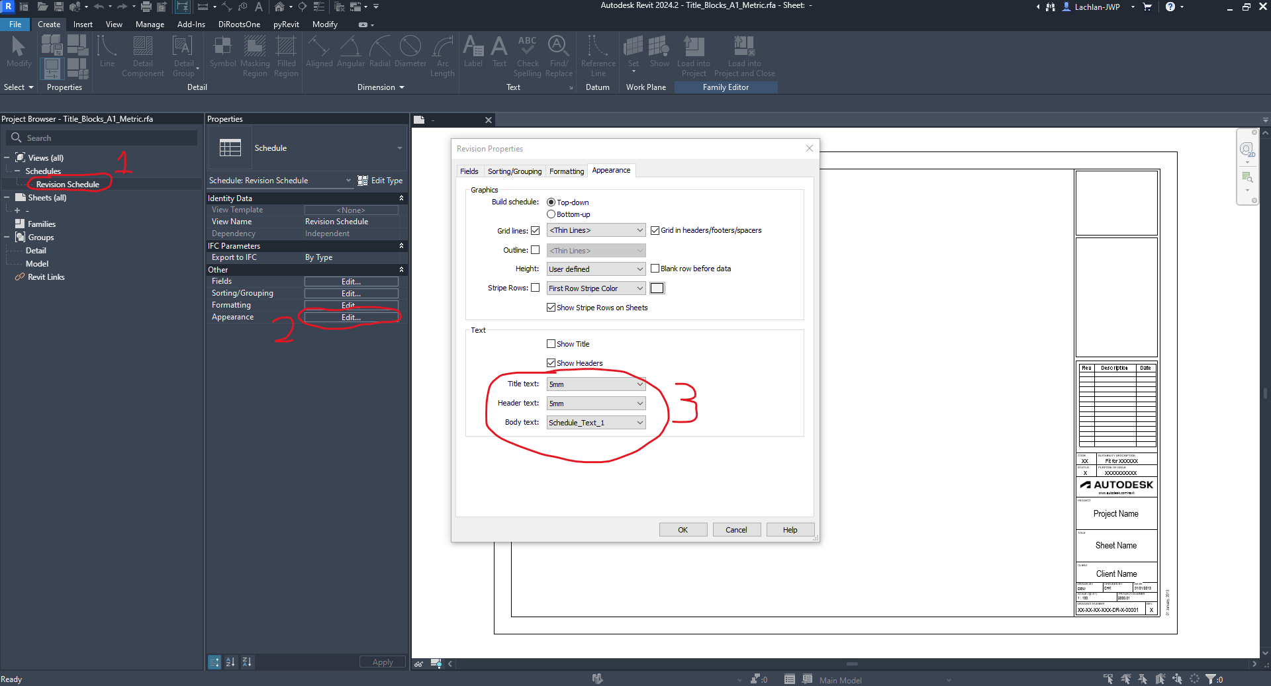Image resolution: width=1271 pixels, height=686 pixels.
Task: Click the Reference Line tool
Action: tap(598, 56)
